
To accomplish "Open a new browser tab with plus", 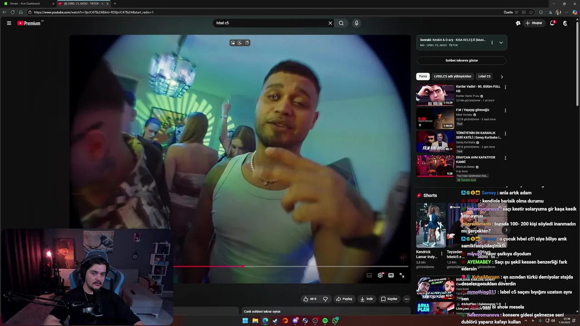I will pyautogui.click(x=115, y=4).
